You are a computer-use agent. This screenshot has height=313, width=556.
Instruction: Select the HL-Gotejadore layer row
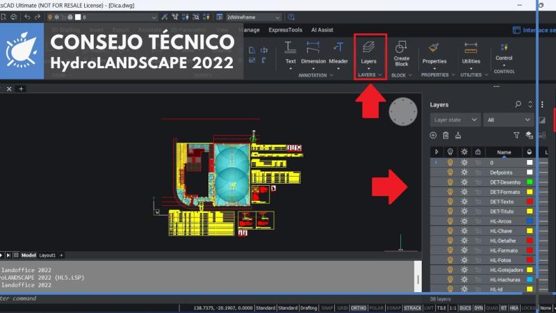point(489,270)
